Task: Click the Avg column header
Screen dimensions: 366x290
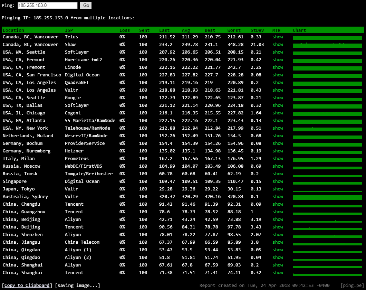Action: 186,30
